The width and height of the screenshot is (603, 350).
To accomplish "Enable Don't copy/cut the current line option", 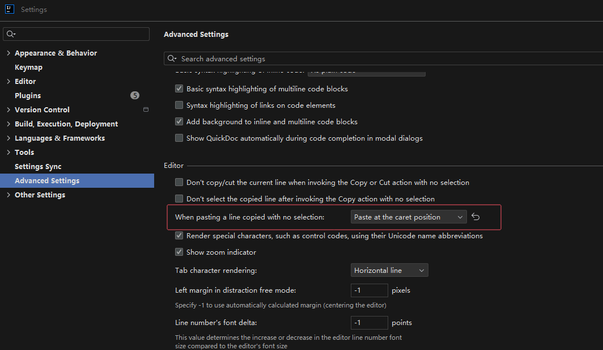I will point(179,183).
